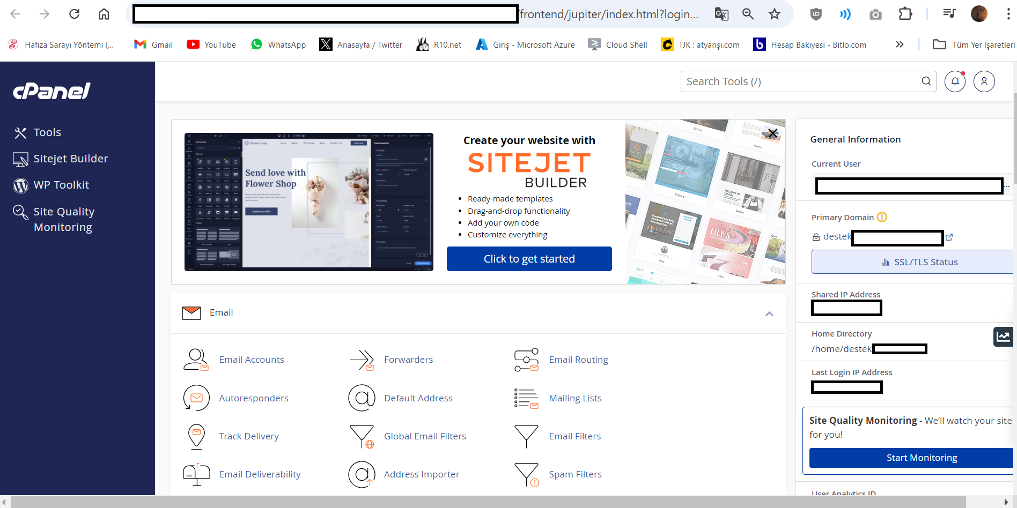Open the Global Email Filters link
This screenshot has width=1017, height=508.
coord(425,436)
